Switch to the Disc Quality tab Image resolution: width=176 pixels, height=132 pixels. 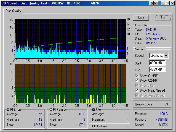click(x=13, y=11)
